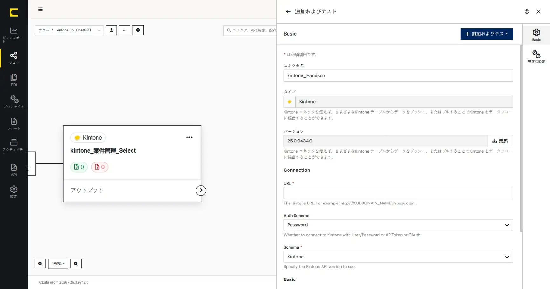The height and width of the screenshot is (289, 550).
Task: Click the 更新 version update button
Action: 500,141
